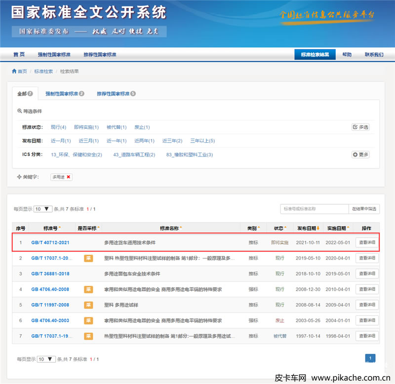This screenshot has width=395, height=384.
Task: Filter status by 现行(4)
Action: pyautogui.click(x=58, y=127)
